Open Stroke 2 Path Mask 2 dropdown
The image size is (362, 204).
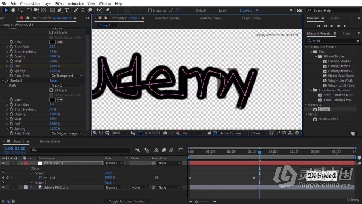pos(67,85)
